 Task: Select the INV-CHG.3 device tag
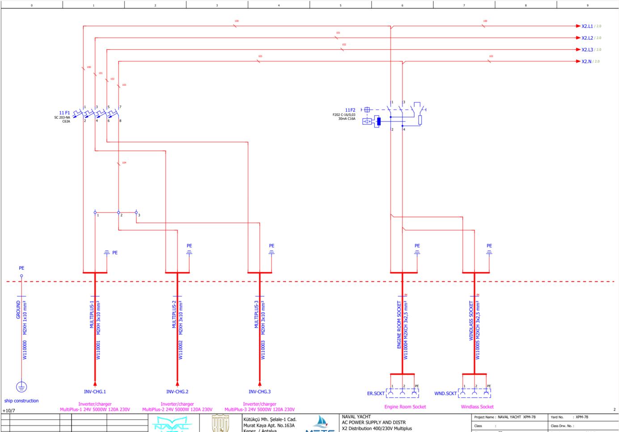(259, 392)
